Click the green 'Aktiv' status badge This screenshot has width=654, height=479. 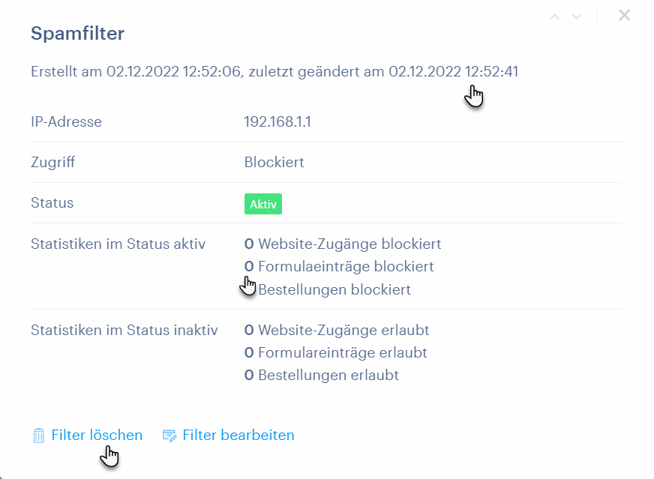click(x=262, y=205)
